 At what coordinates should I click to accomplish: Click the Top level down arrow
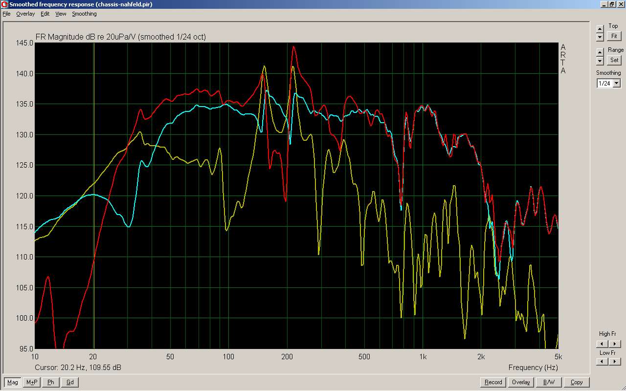(600, 37)
